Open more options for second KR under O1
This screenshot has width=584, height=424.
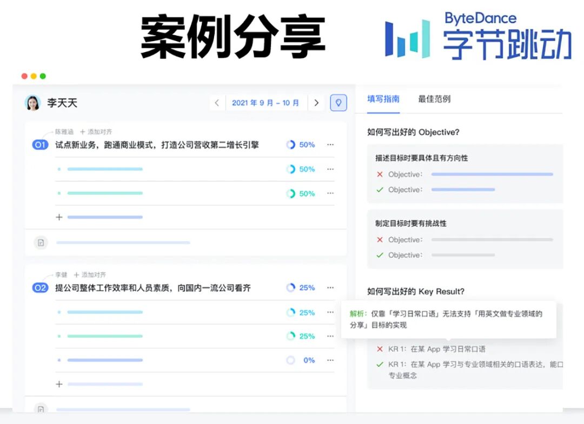pyautogui.click(x=330, y=193)
